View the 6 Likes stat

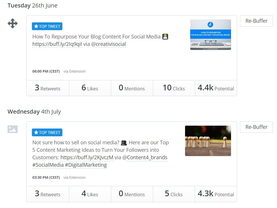click(x=90, y=88)
